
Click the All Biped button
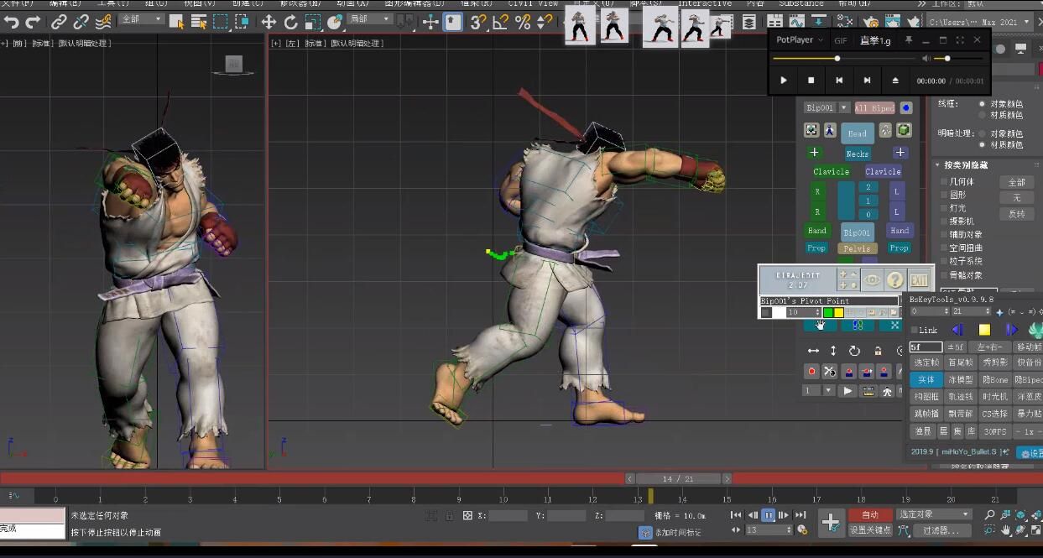(874, 107)
